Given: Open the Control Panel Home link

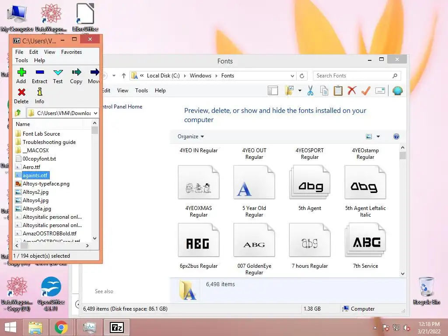Looking at the screenshot, I should [122, 107].
